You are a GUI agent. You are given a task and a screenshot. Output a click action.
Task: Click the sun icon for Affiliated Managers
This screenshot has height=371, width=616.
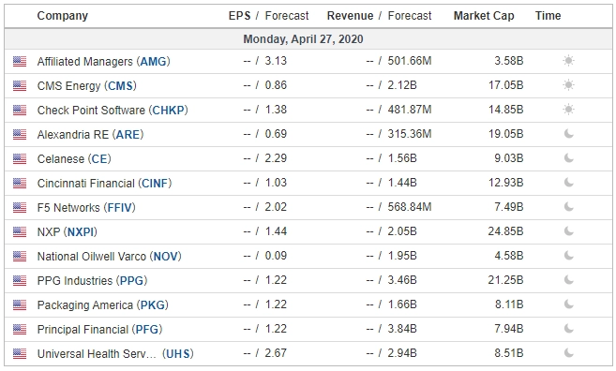(x=568, y=61)
